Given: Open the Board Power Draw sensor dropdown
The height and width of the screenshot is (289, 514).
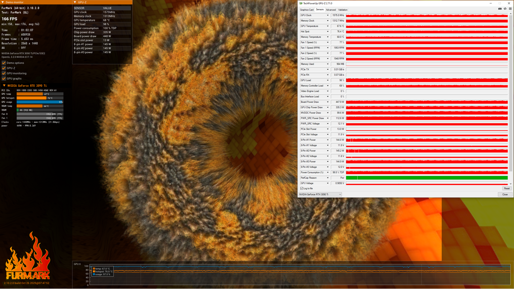Looking at the screenshot, I should (328, 102).
